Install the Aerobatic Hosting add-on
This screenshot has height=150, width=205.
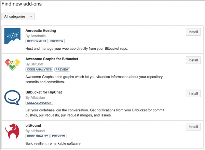(193, 32)
